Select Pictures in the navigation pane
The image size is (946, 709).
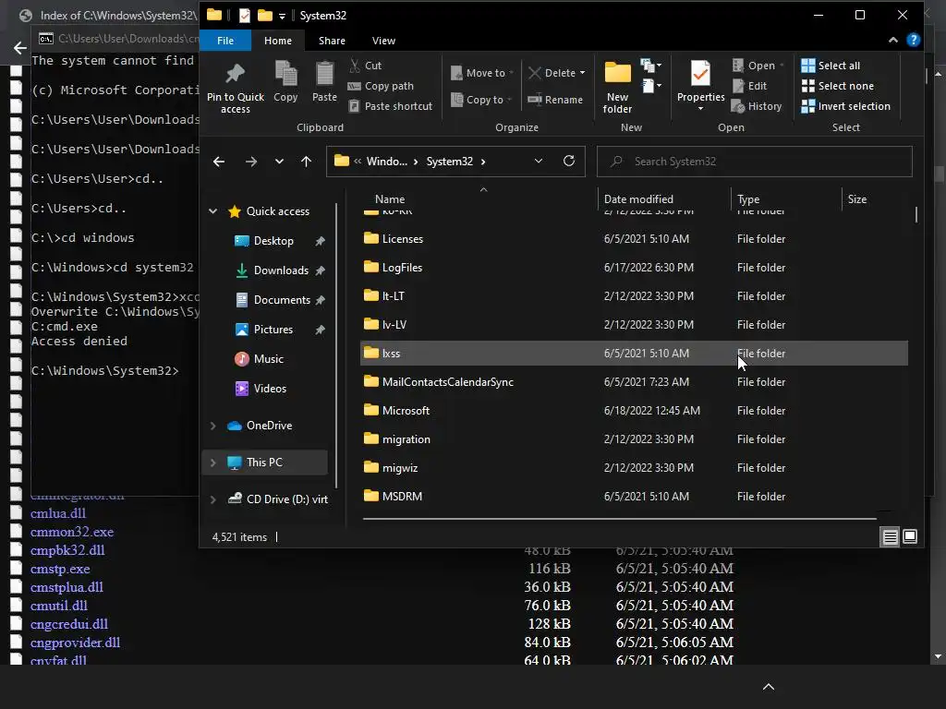pos(273,330)
